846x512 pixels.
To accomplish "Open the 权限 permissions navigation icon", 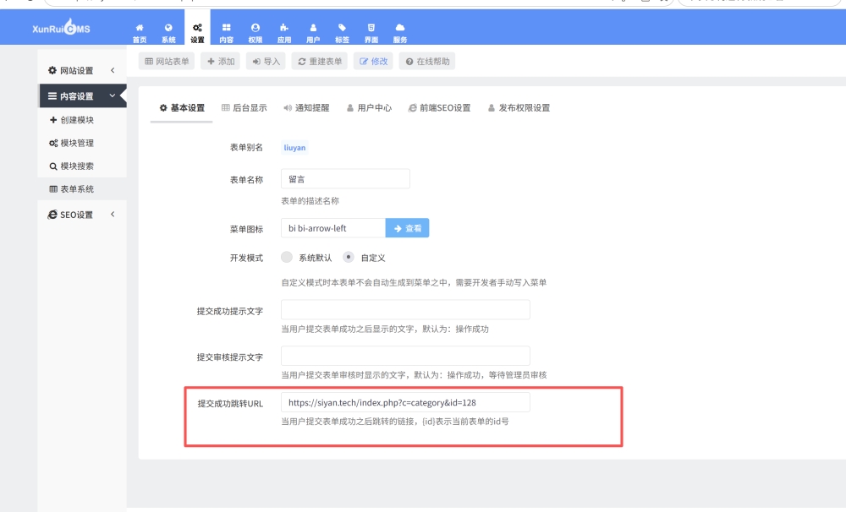I will (255, 33).
